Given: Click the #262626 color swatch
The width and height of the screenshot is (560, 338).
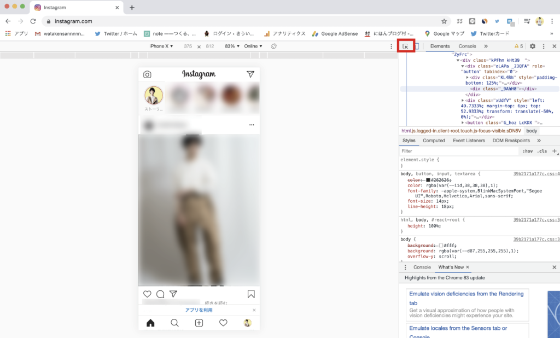Looking at the screenshot, I should coord(428,180).
